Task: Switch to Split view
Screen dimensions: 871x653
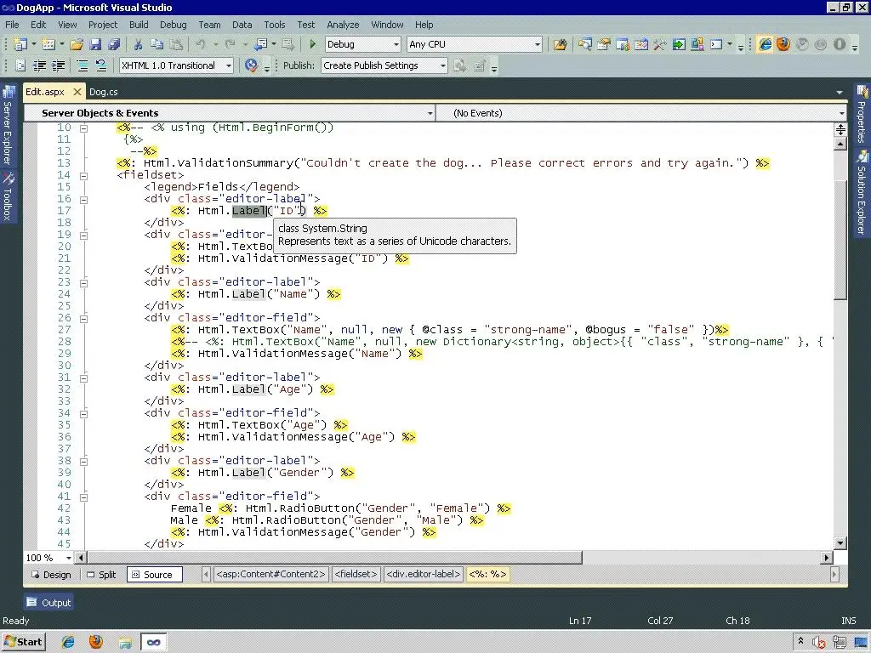Action: [x=102, y=575]
